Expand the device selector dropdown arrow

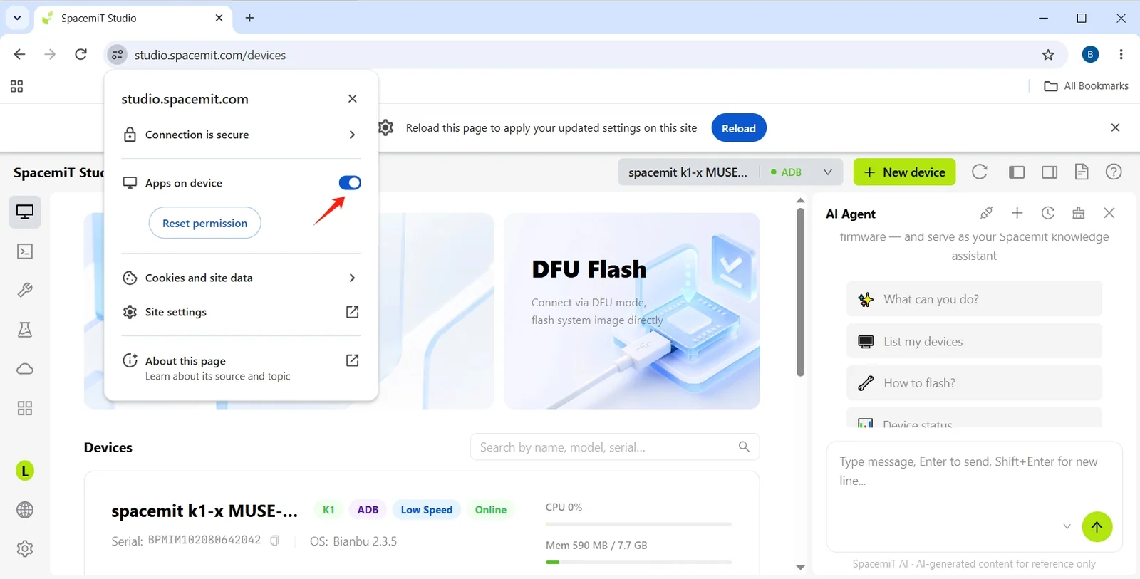(828, 172)
